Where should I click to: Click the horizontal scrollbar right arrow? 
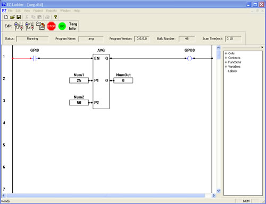coord(214,195)
